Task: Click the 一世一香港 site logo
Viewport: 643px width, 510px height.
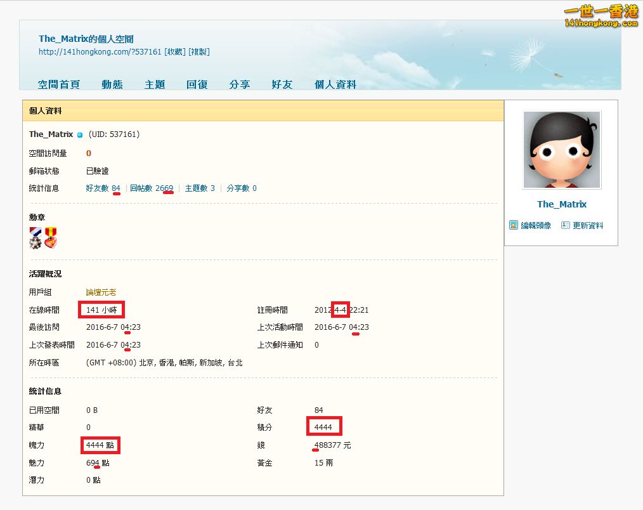Action: click(x=601, y=16)
